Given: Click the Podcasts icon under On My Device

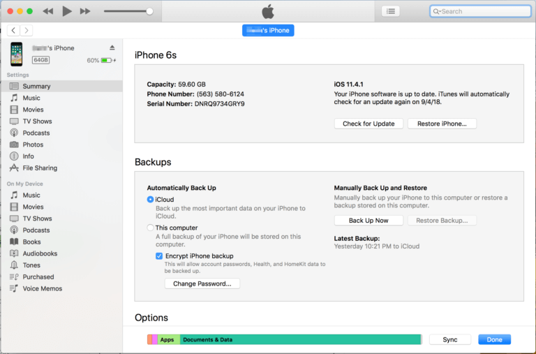Looking at the screenshot, I should [14, 230].
